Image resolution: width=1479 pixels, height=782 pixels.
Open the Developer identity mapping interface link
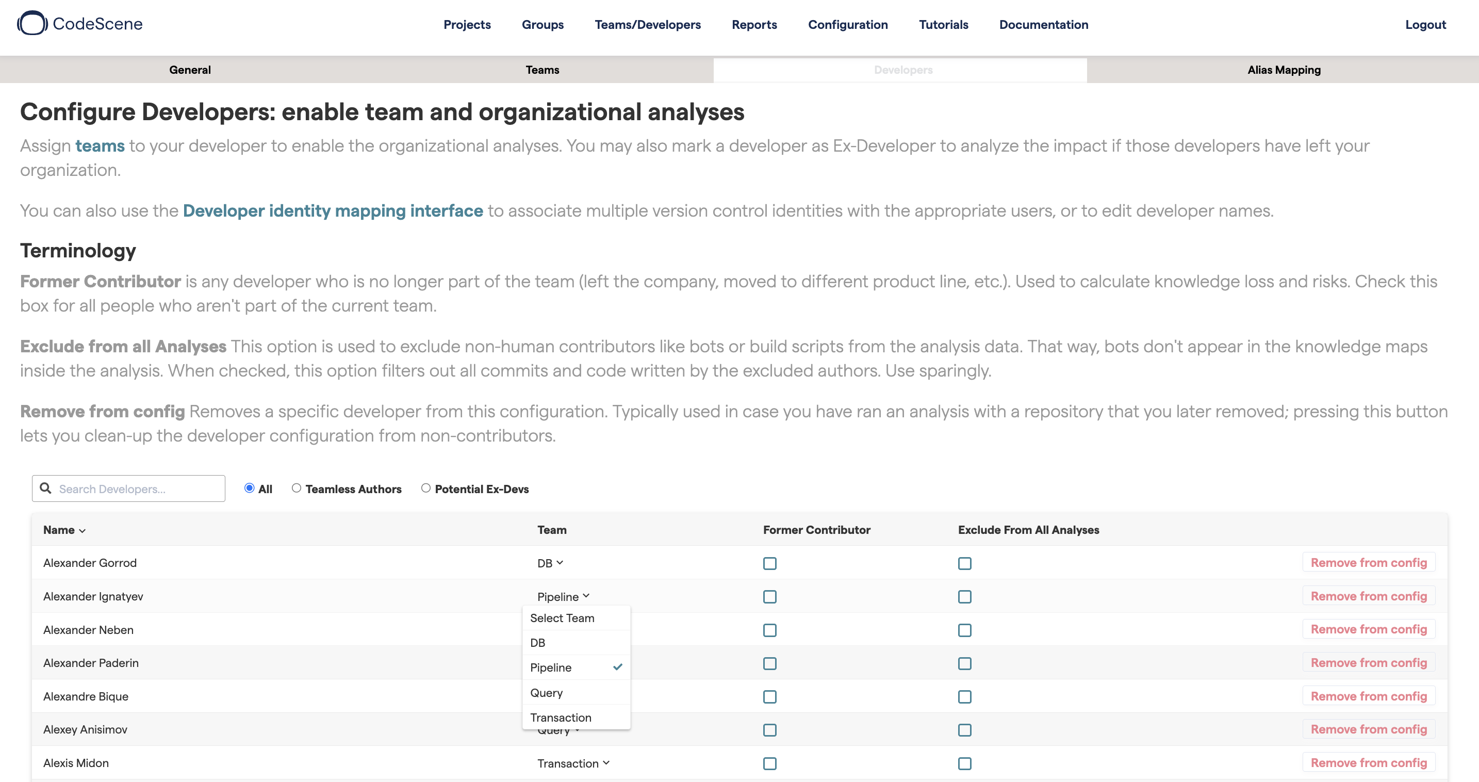click(x=333, y=210)
